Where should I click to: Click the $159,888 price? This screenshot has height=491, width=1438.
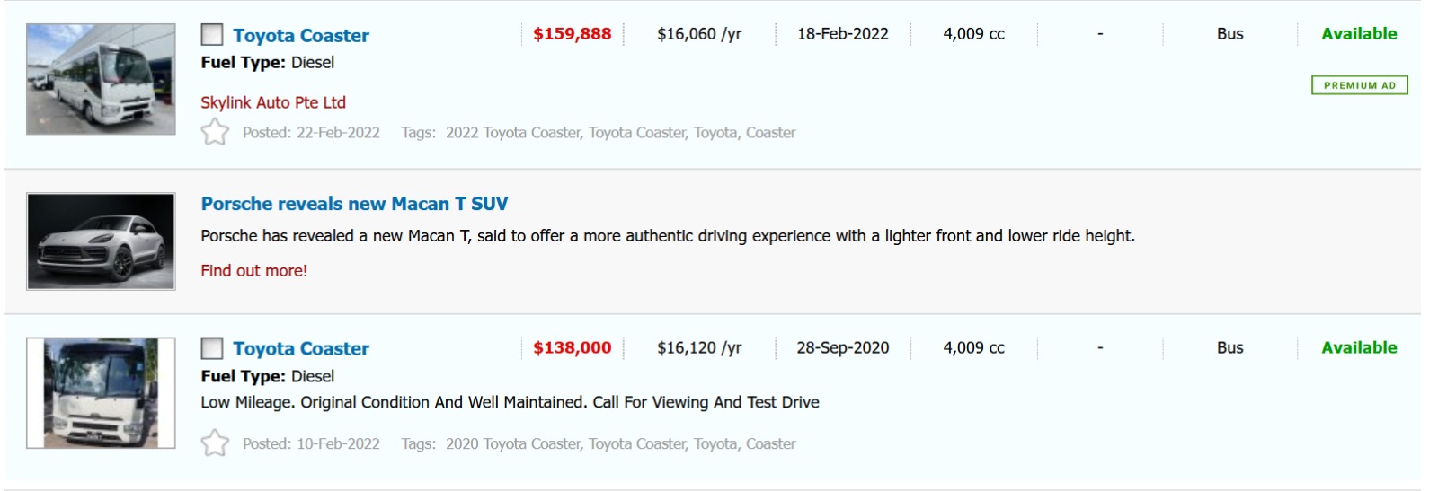[x=572, y=34]
